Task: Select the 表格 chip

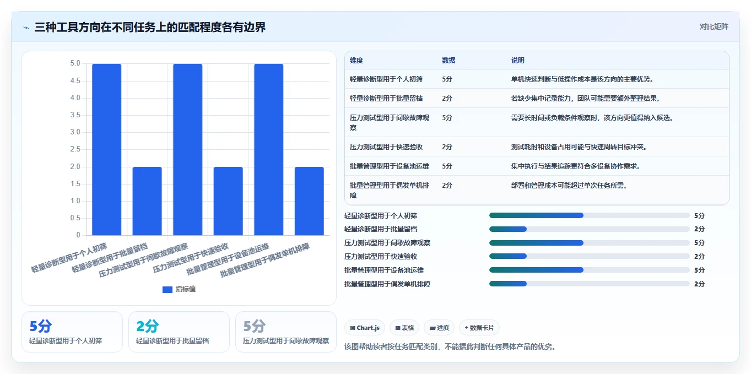Action: [x=404, y=328]
